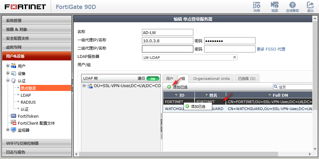Click the FortiToken icon
Screen dimensions: 319x159
(13, 116)
